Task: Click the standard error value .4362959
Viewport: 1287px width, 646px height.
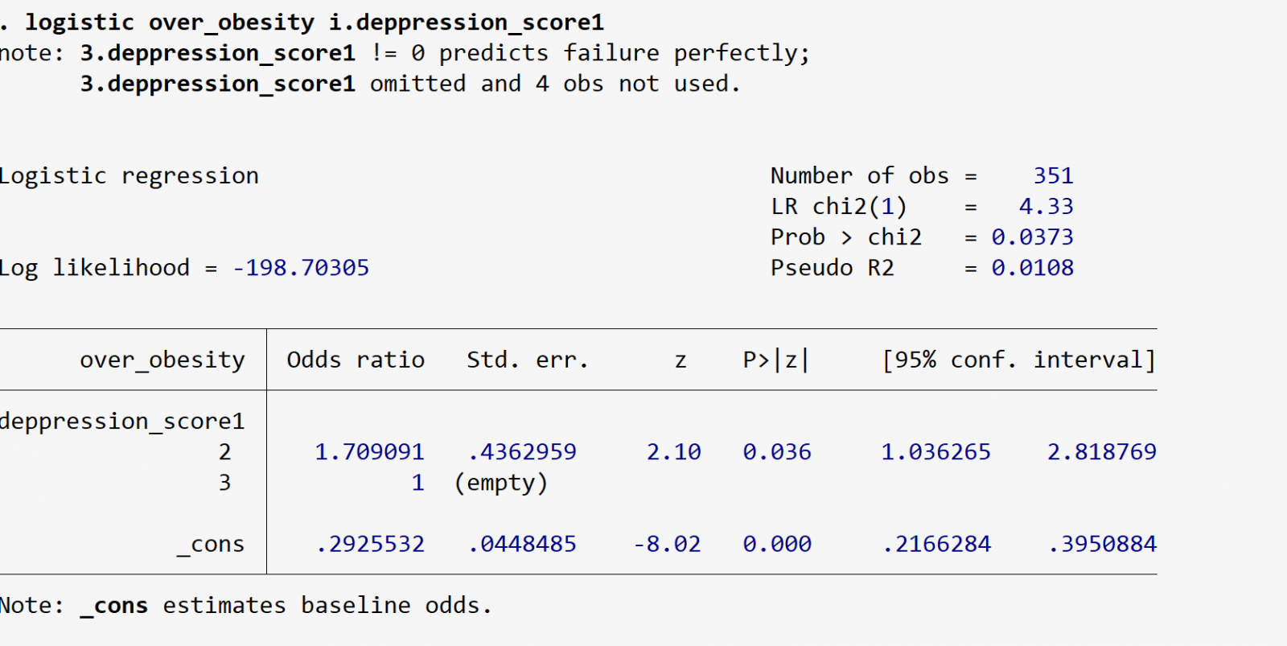Action: tap(522, 452)
